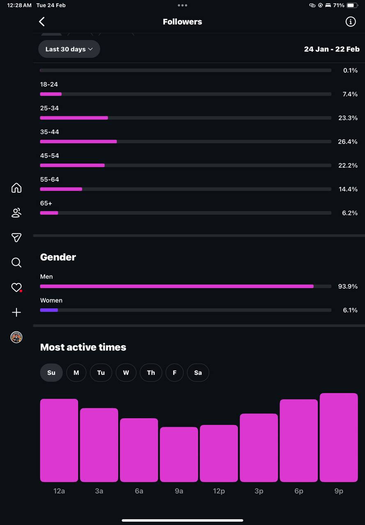Tap the Men gender percentage bar
The width and height of the screenshot is (365, 525).
point(186,286)
